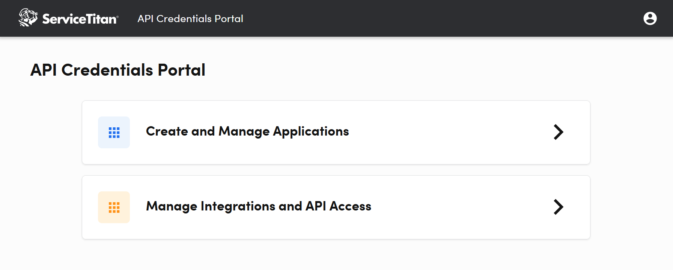The height and width of the screenshot is (270, 673).
Task: Click the word Create in the first card
Action: (167, 131)
